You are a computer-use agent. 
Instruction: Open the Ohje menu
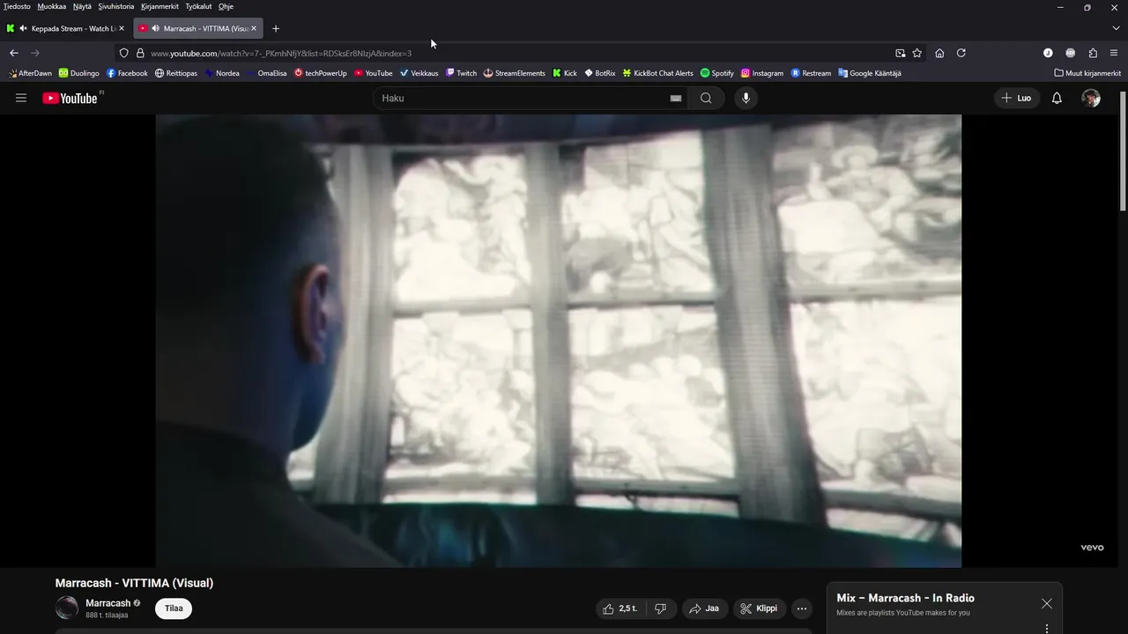226,6
